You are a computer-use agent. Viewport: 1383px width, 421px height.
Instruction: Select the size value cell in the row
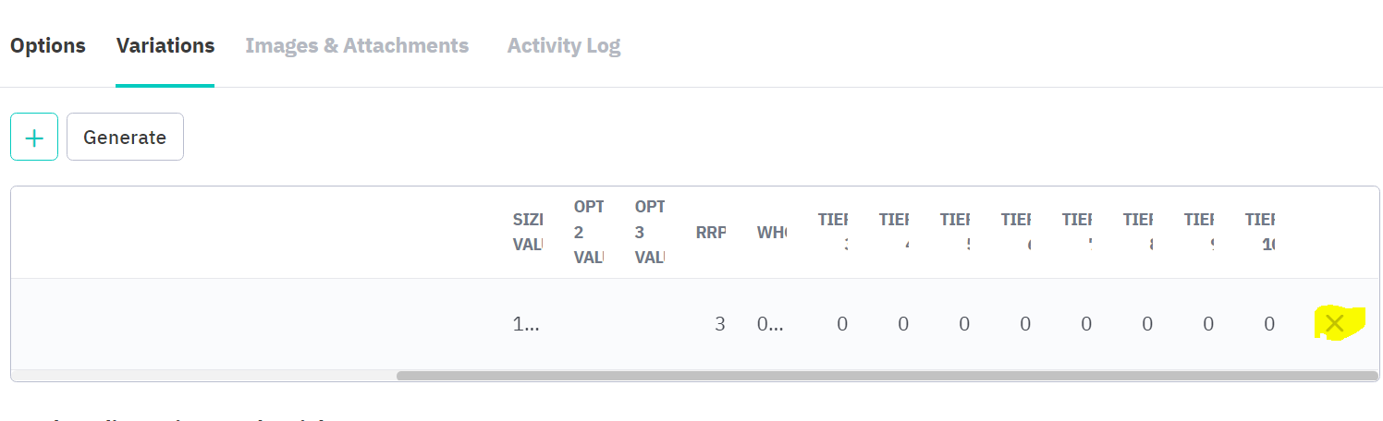pyautogui.click(x=527, y=324)
